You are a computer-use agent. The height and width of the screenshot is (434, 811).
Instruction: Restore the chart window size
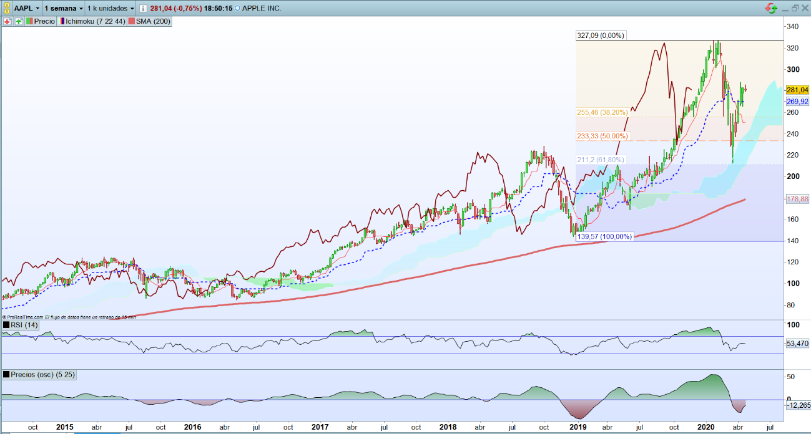point(795,8)
